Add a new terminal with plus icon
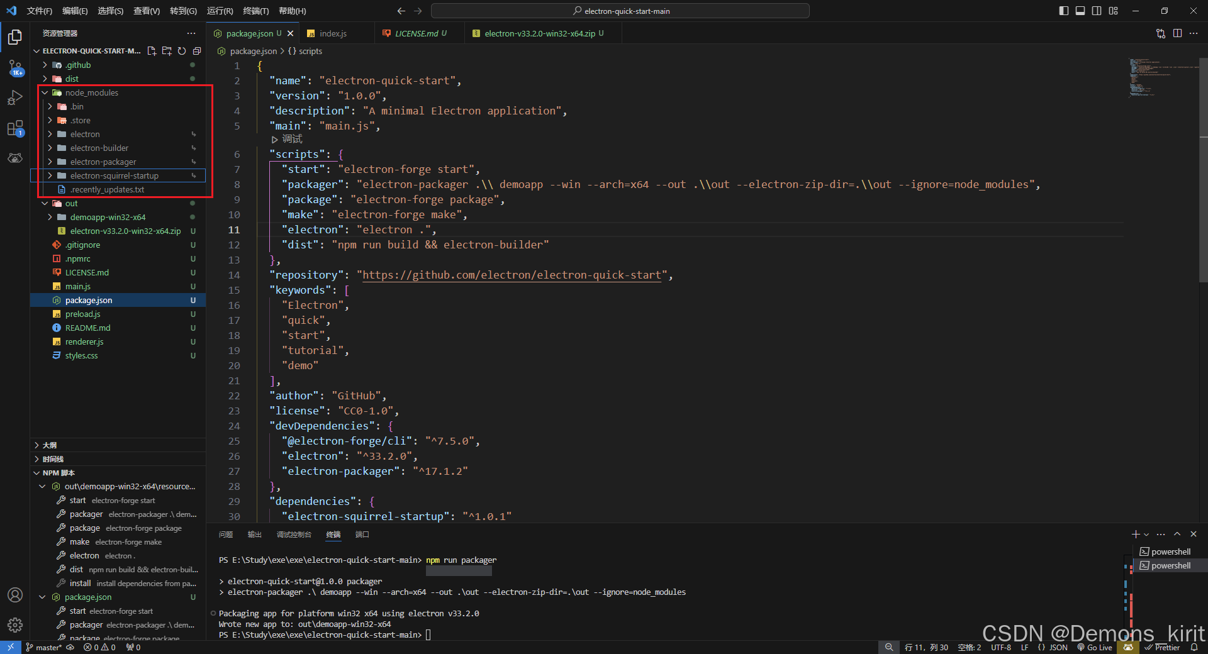This screenshot has width=1208, height=654. point(1136,534)
